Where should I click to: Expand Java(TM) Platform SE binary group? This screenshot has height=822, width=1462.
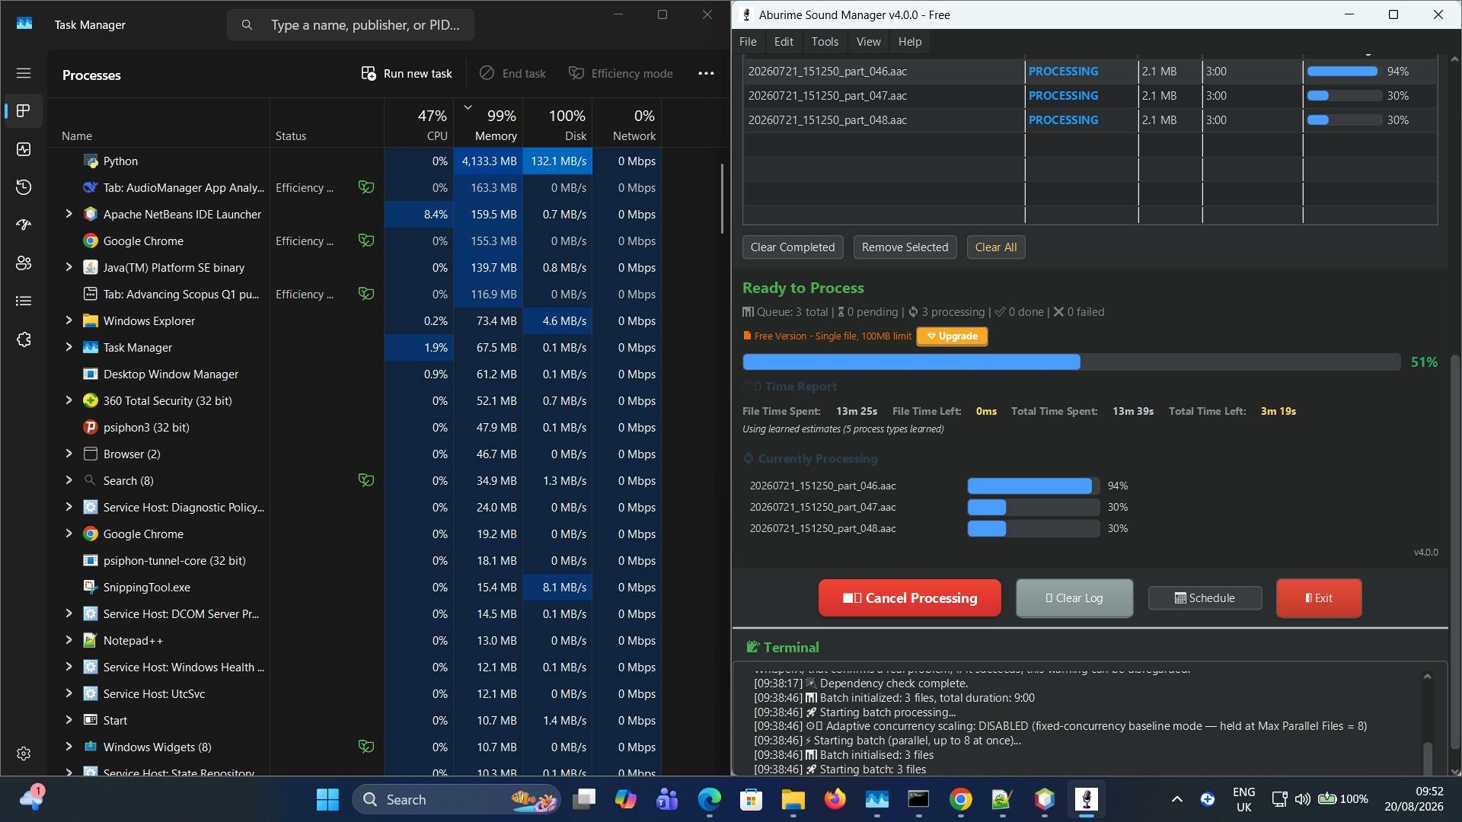(69, 268)
